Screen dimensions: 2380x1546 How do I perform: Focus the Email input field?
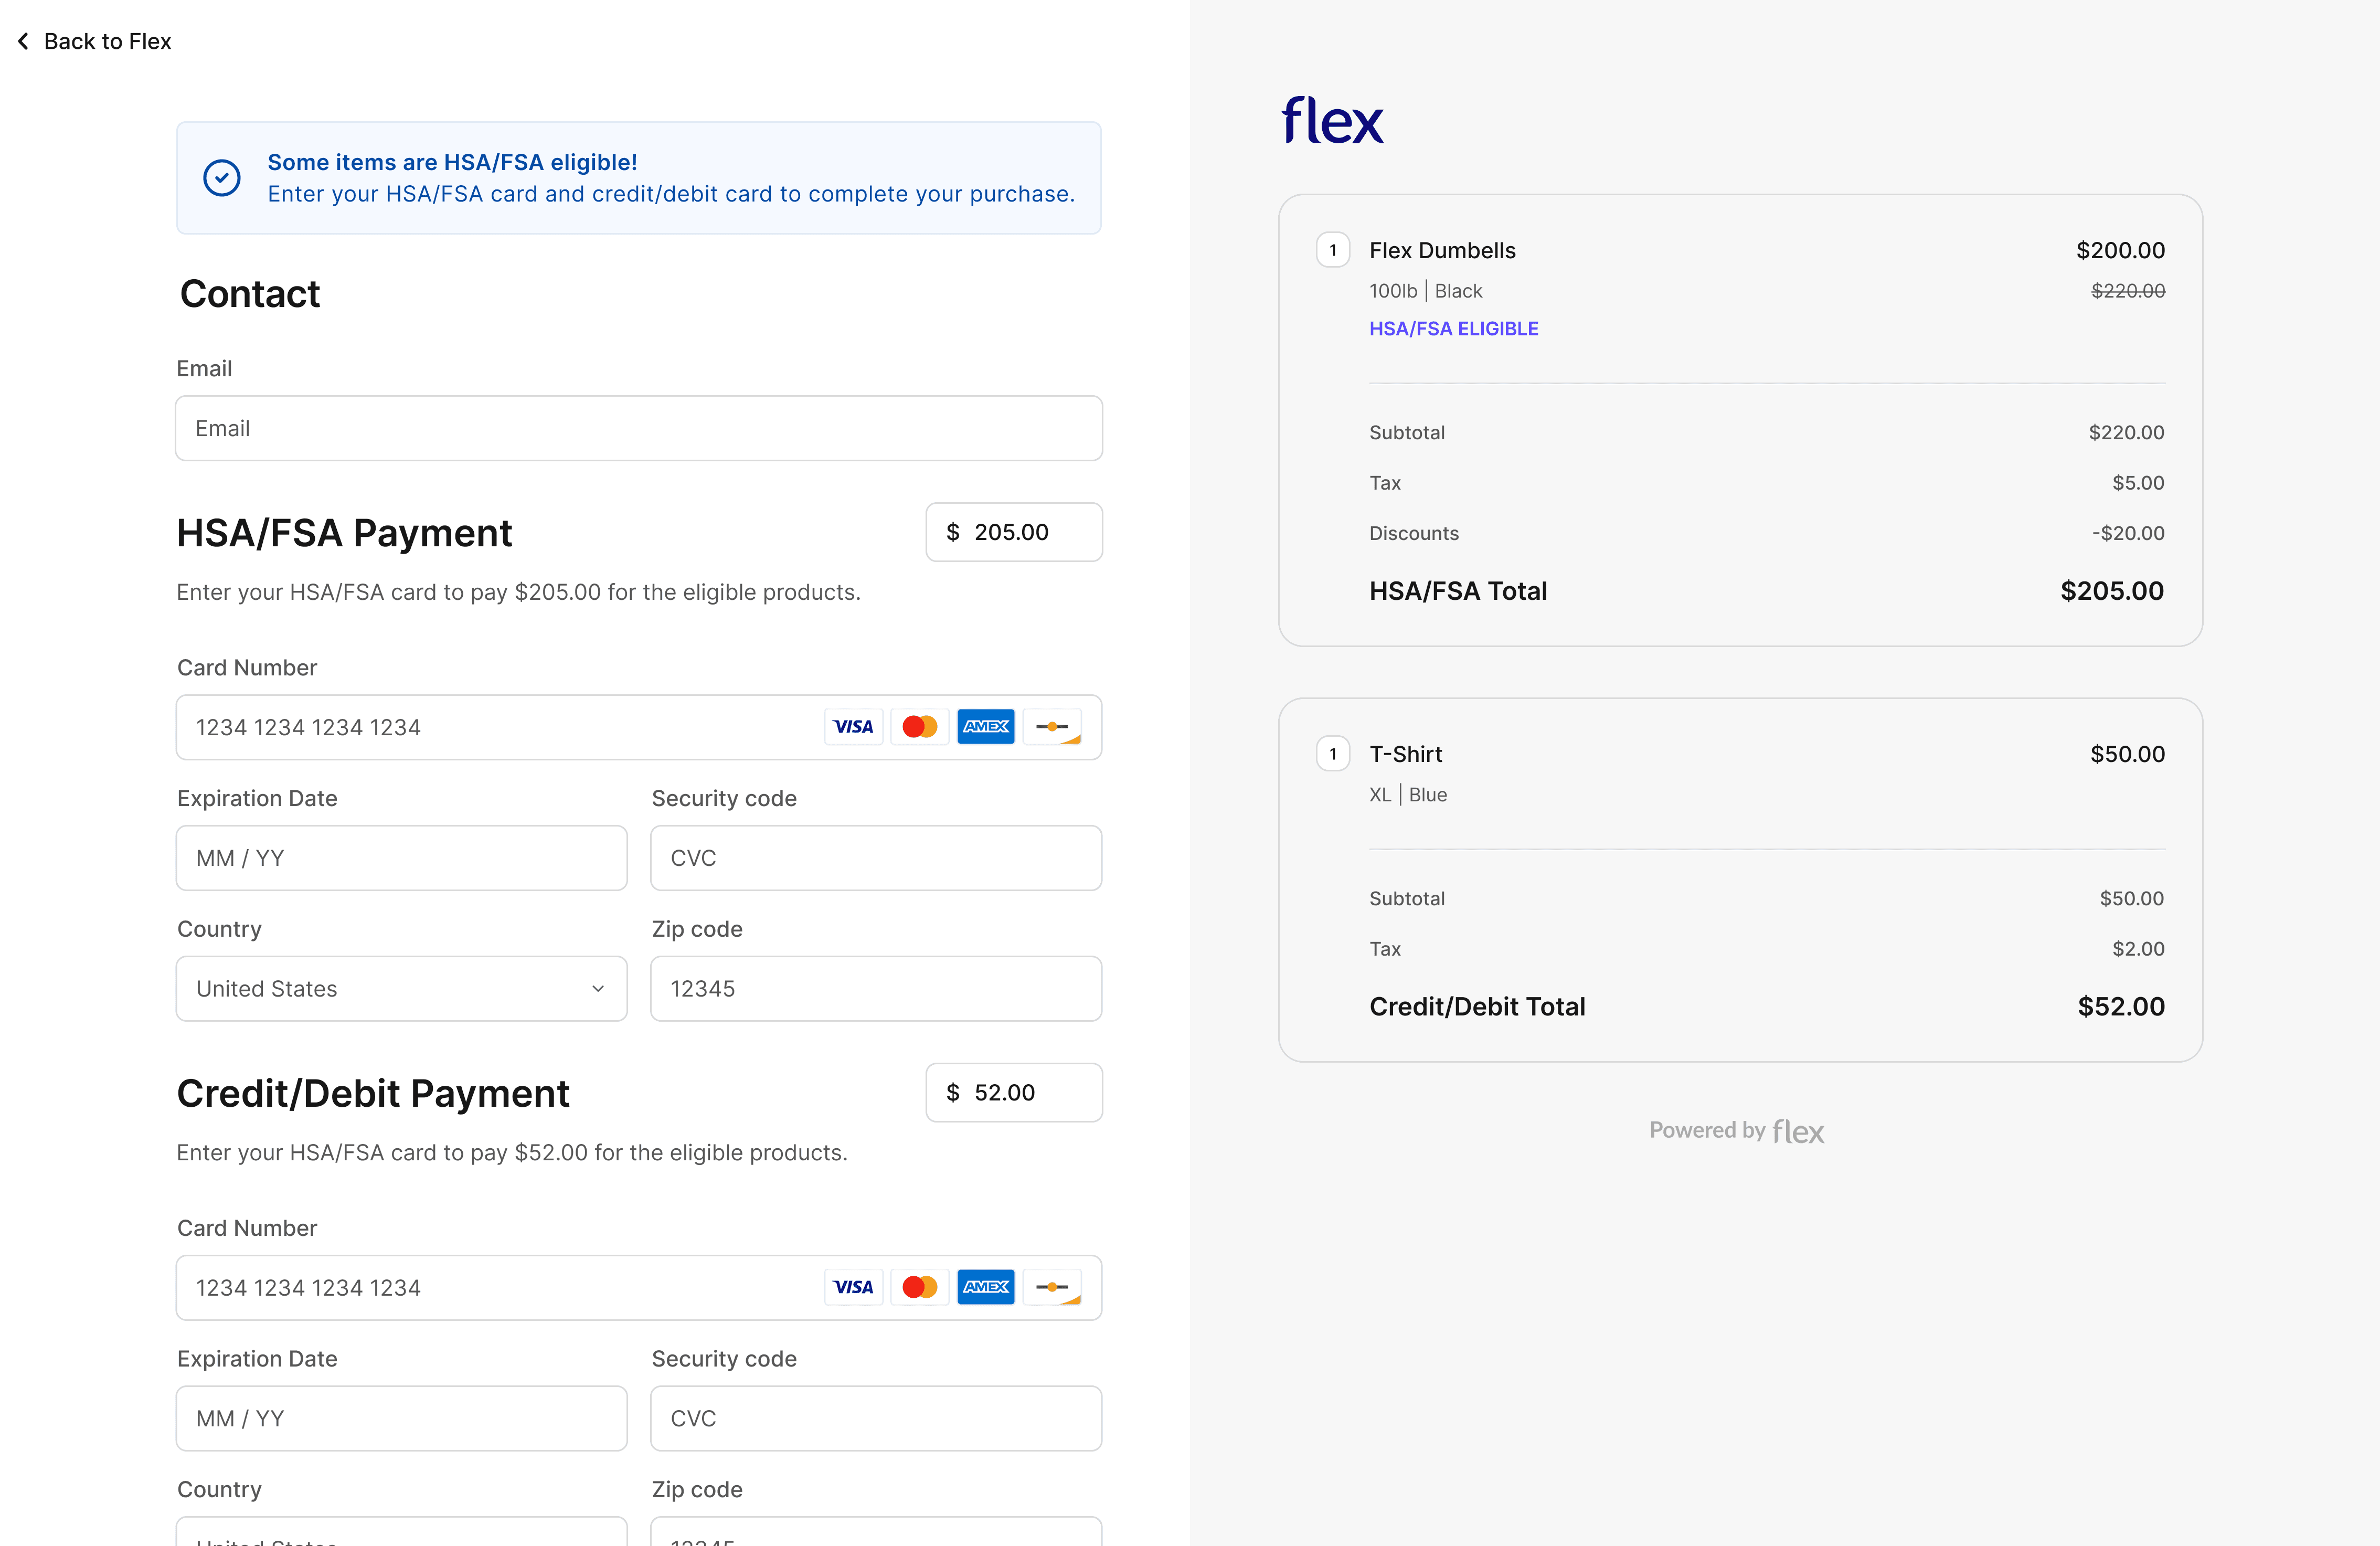[638, 428]
